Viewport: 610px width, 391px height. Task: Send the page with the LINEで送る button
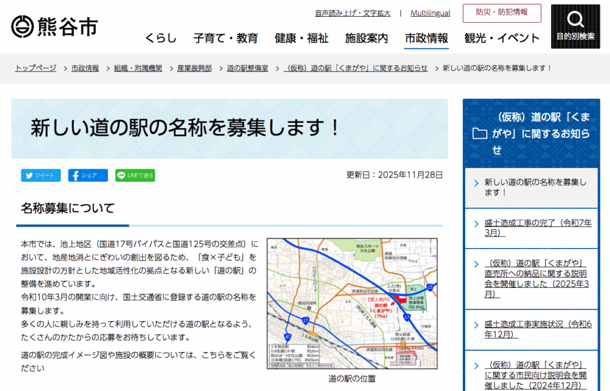pos(135,175)
